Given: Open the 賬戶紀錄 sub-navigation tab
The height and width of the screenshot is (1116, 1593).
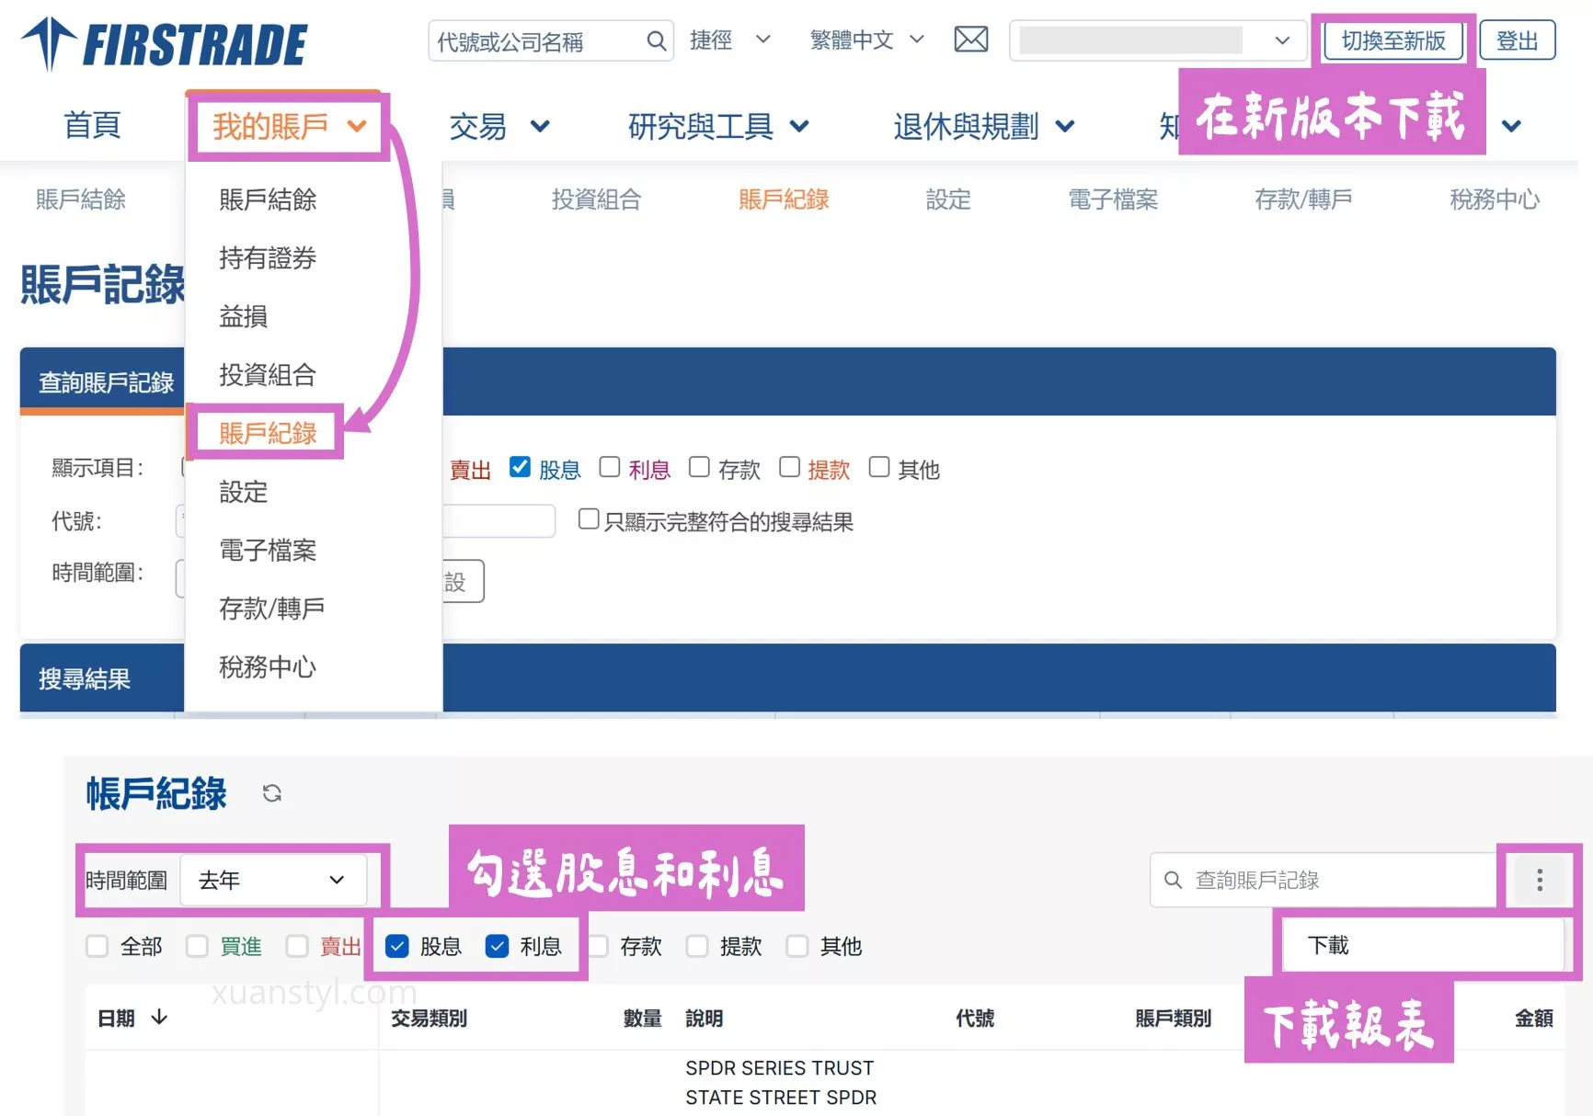Looking at the screenshot, I should point(784,199).
